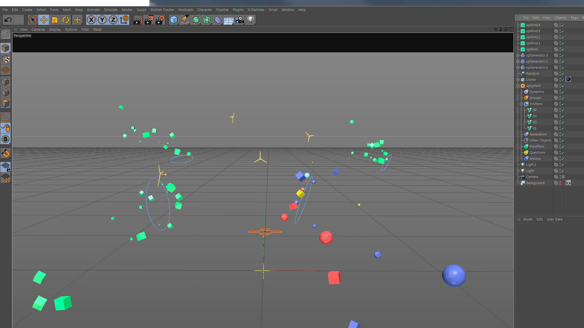Toggle Background visibility red dots
Image resolution: width=584 pixels, height=328 pixels.
pyautogui.click(x=560, y=183)
